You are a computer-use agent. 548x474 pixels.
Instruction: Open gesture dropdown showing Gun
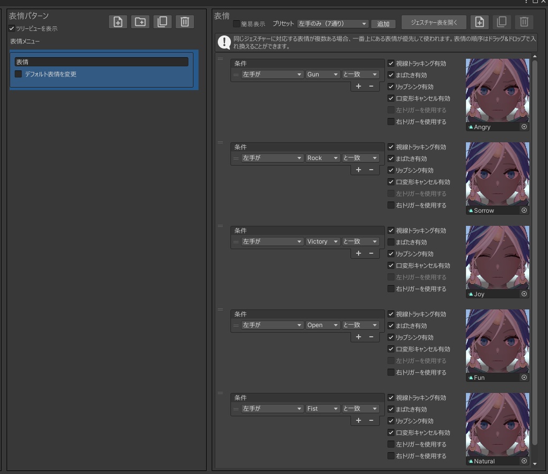322,74
